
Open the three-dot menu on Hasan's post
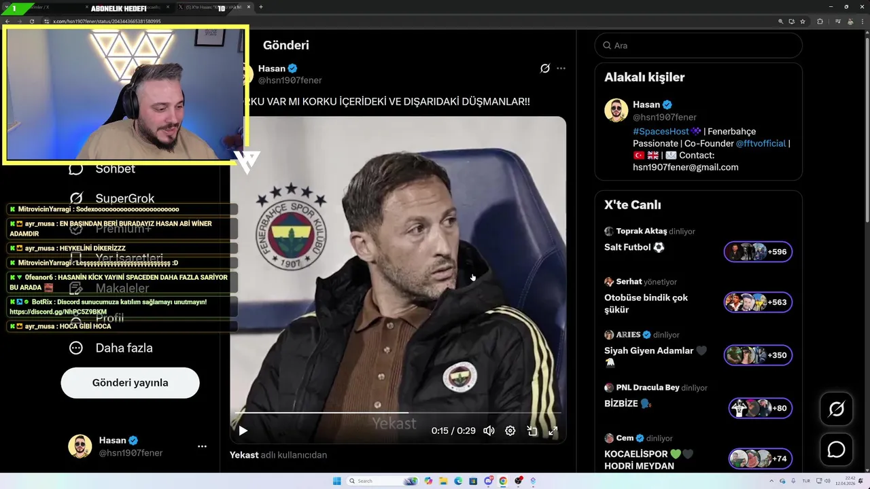coord(561,68)
